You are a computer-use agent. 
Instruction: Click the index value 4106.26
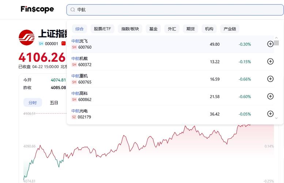click(42, 57)
